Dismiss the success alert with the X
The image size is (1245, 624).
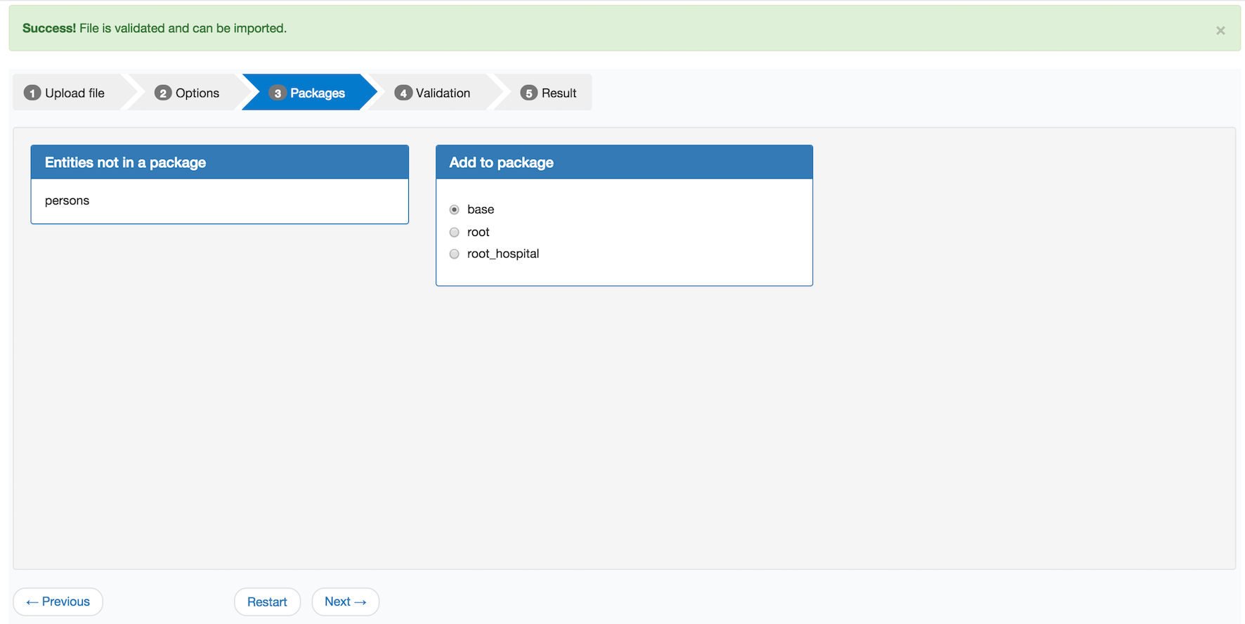tap(1220, 30)
